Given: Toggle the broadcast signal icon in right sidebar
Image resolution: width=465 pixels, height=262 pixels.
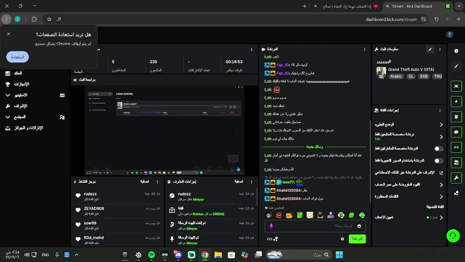Looking at the screenshot, I should 456,147.
